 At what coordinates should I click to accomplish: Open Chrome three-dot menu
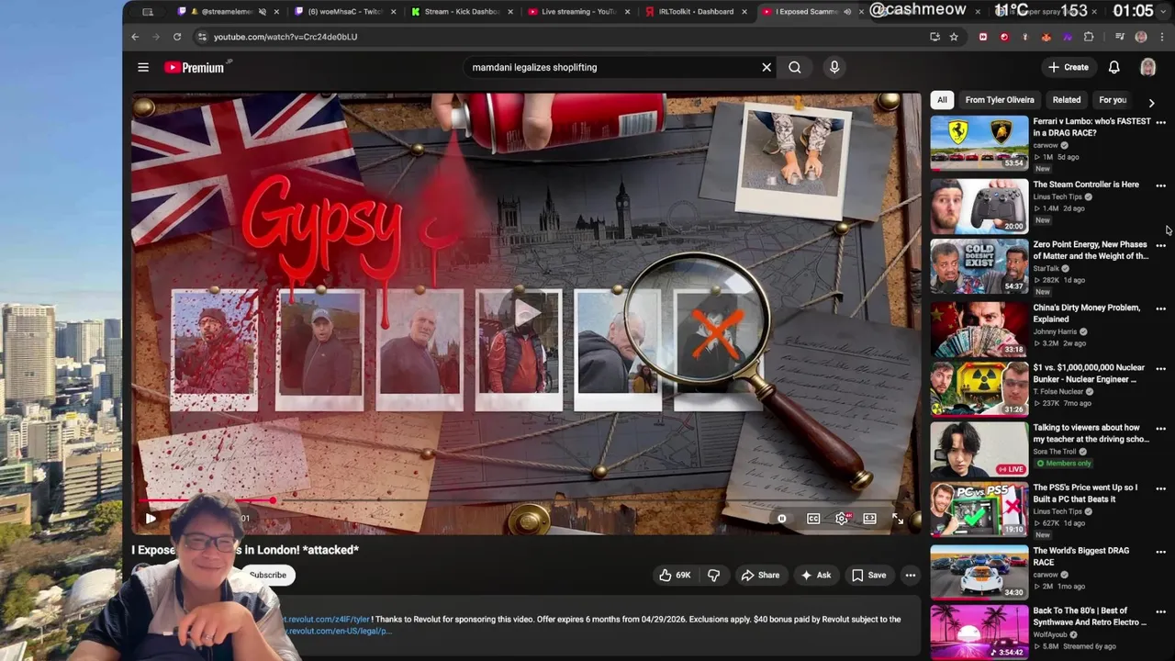point(1162,37)
